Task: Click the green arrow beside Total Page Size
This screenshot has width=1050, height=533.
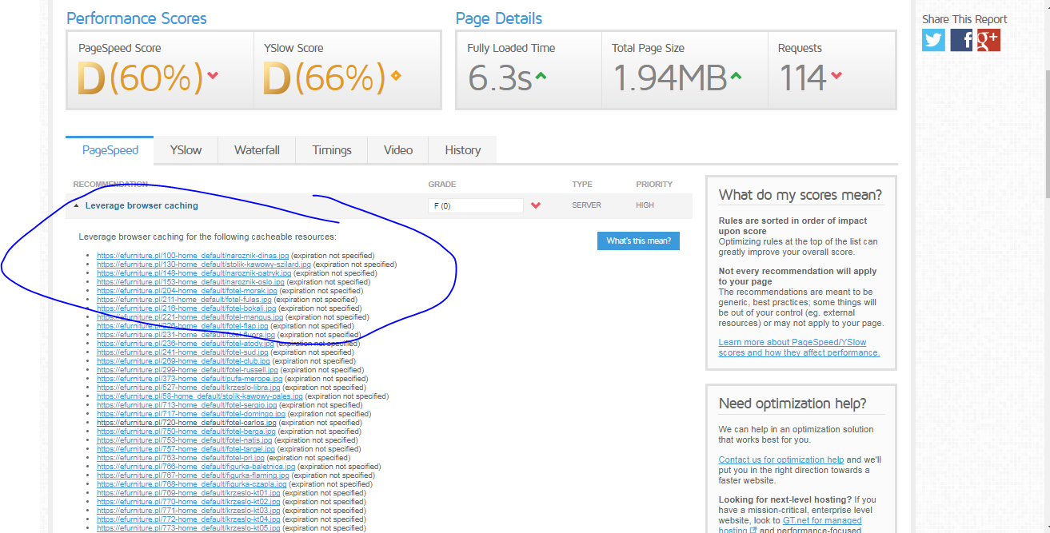Action: click(x=736, y=76)
